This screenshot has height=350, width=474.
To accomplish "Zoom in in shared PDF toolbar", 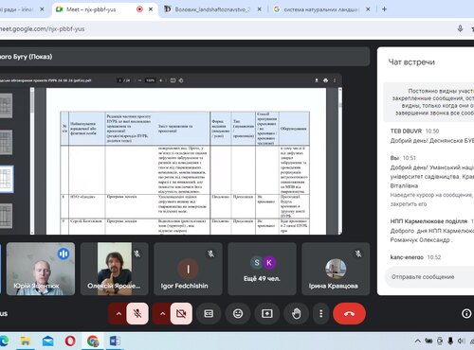I will click(x=160, y=80).
